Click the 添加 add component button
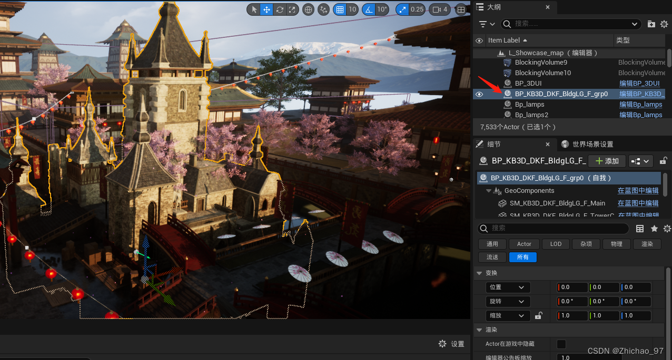Viewport: 672px width, 360px height. pyautogui.click(x=607, y=161)
